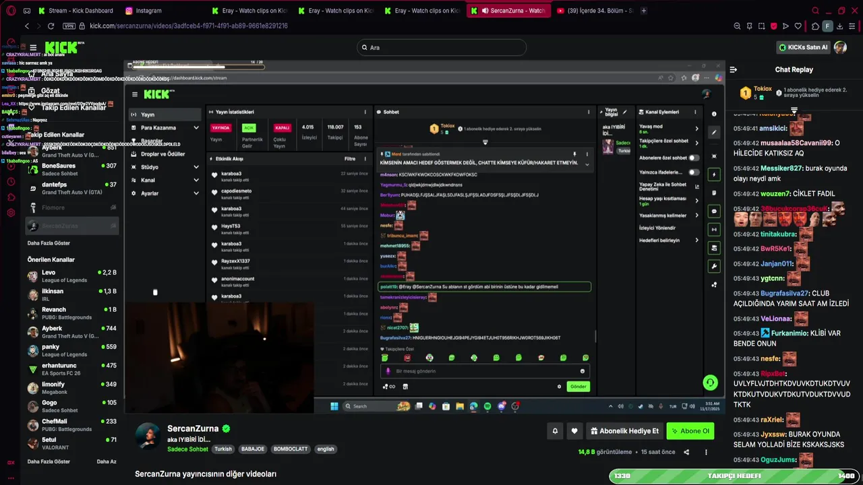
Task: Open the Kick hamburger menu
Action: pyautogui.click(x=33, y=47)
